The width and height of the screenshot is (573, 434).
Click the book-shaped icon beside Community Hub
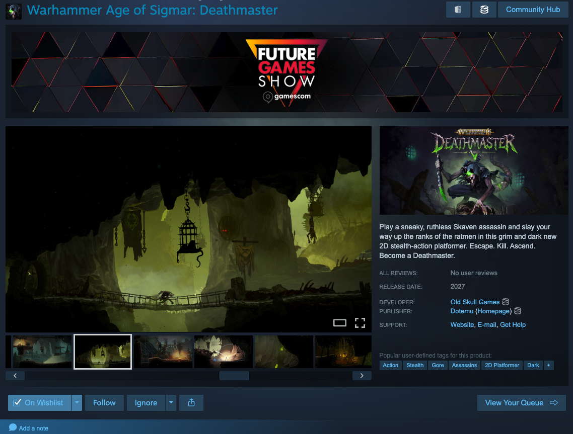pyautogui.click(x=458, y=10)
